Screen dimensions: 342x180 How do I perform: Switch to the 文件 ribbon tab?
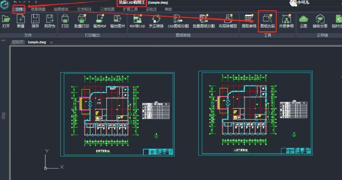(x=19, y=9)
